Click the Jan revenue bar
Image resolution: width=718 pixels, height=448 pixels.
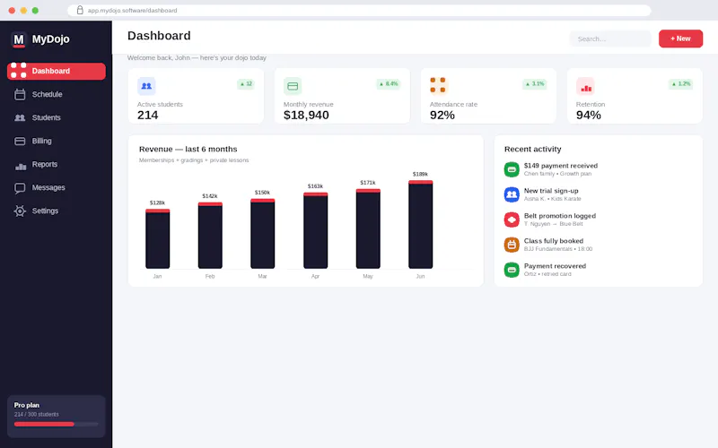tap(158, 238)
